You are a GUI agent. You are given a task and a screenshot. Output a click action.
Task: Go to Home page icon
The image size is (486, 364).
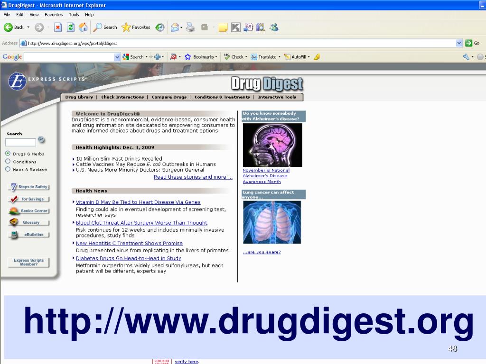(83, 27)
